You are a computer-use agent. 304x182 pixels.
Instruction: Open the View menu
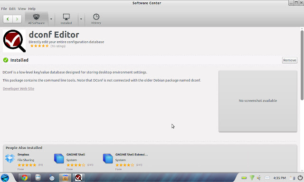coord(22,9)
